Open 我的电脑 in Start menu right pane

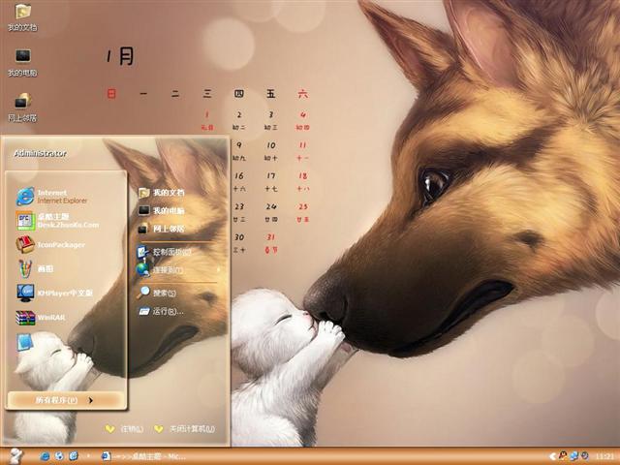click(x=162, y=210)
